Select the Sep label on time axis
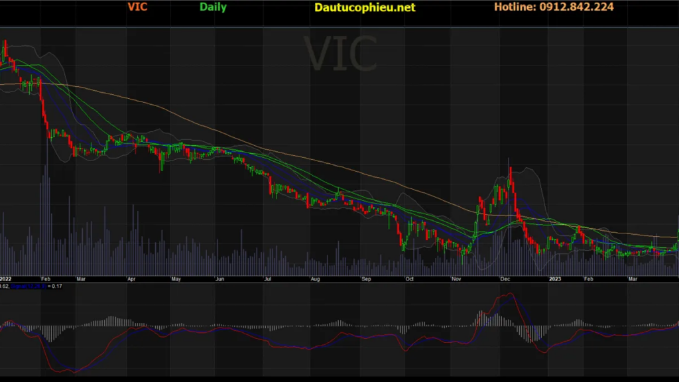Screen dimensions: 679x382 tap(367, 279)
